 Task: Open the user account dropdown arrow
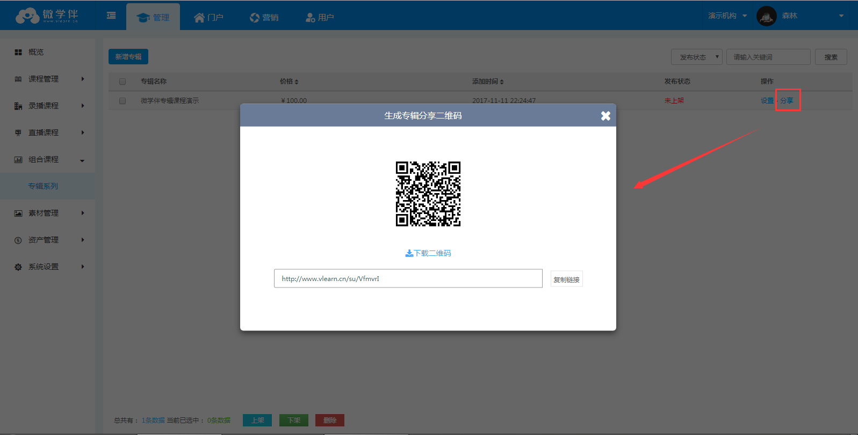[x=841, y=16]
